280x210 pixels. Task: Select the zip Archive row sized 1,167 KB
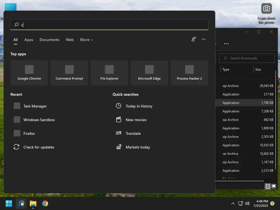pos(244,162)
